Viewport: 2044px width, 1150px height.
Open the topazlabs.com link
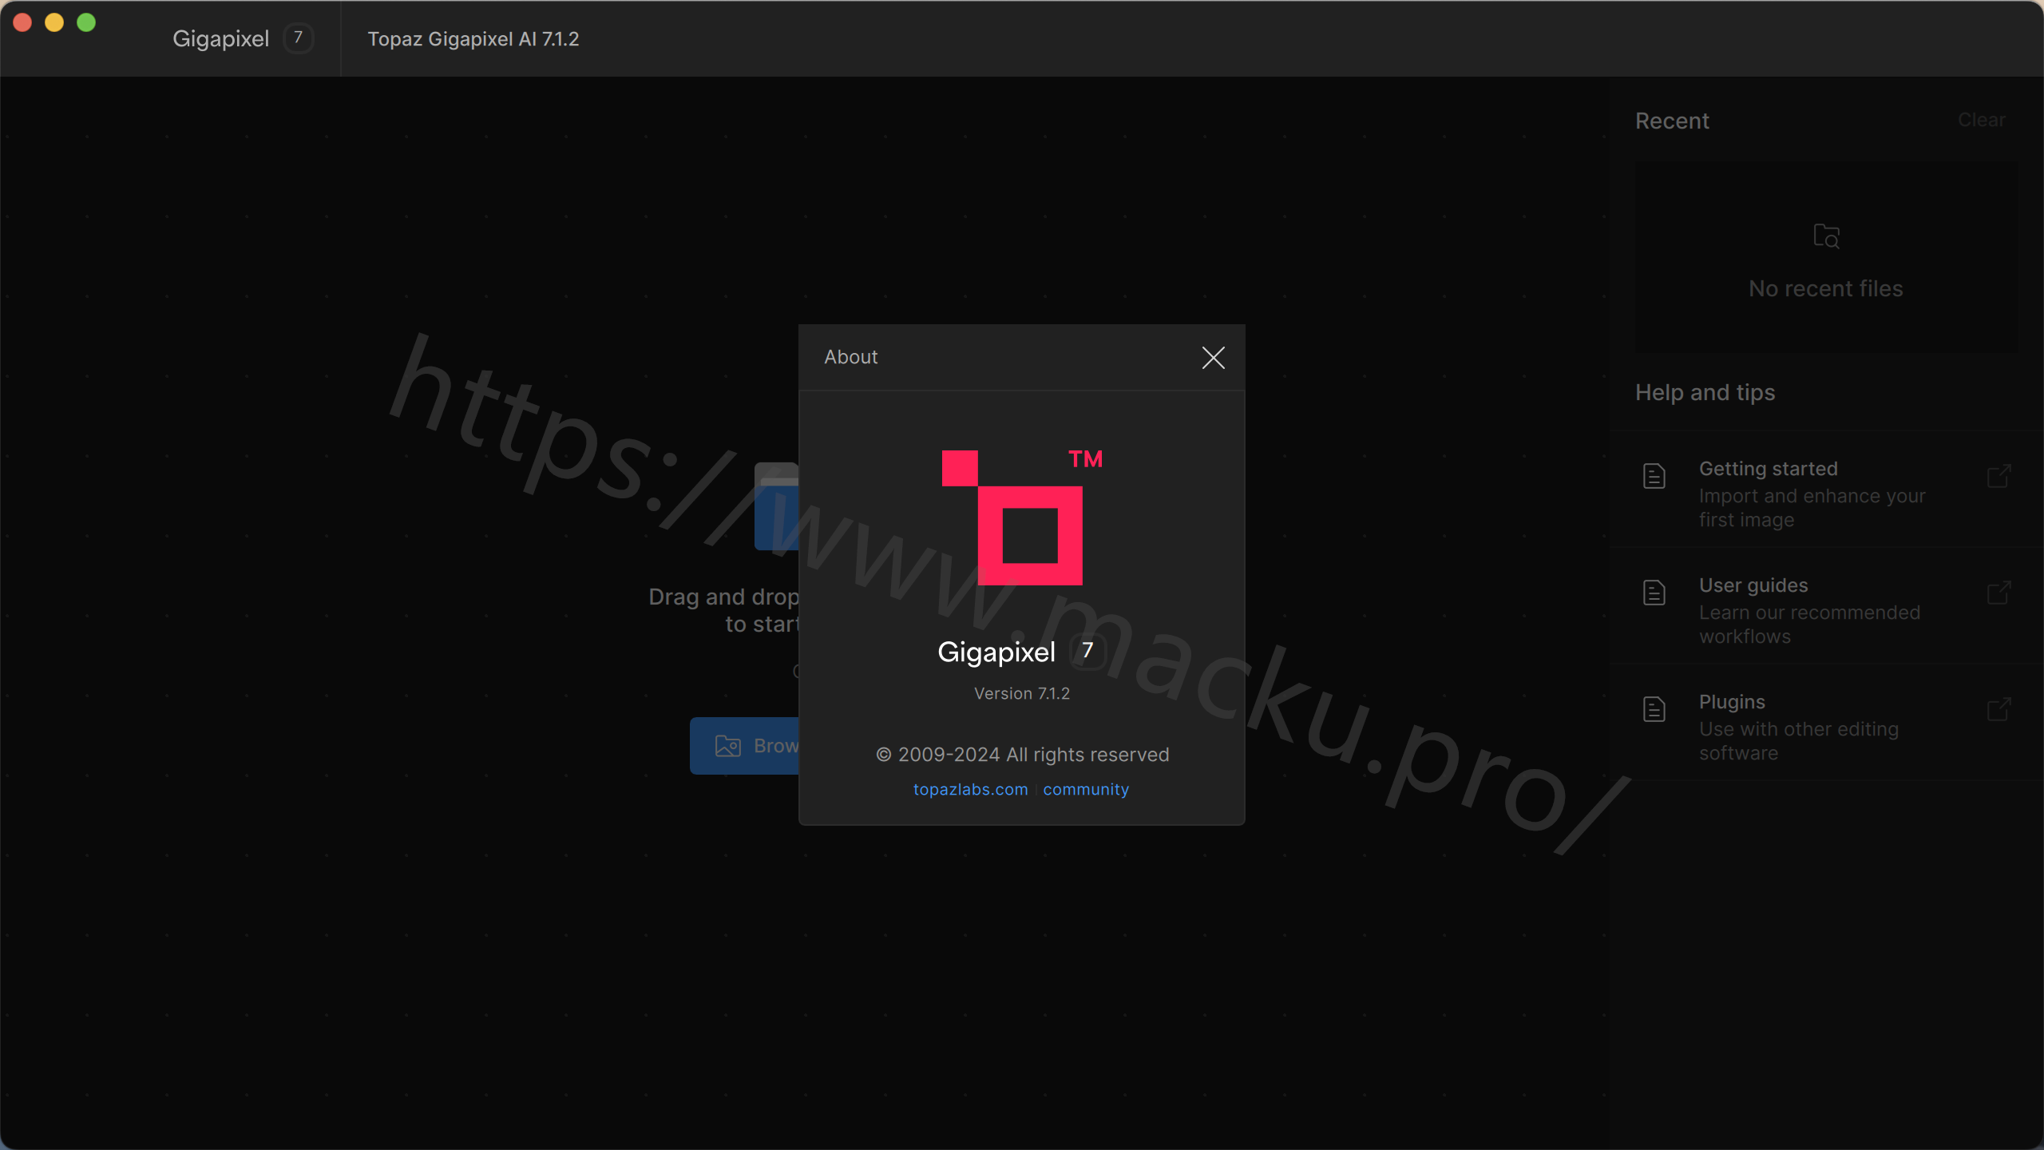coord(970,789)
